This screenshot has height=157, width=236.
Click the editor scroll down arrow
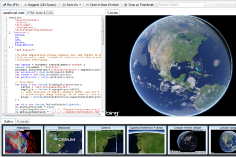[x=103, y=111]
